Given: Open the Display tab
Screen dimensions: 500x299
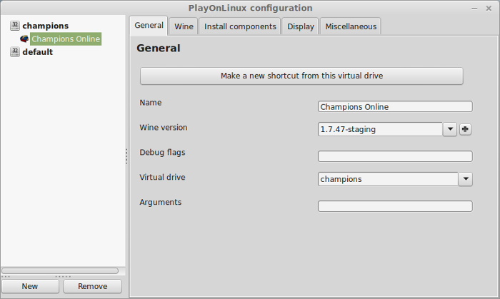Looking at the screenshot, I should tap(301, 26).
